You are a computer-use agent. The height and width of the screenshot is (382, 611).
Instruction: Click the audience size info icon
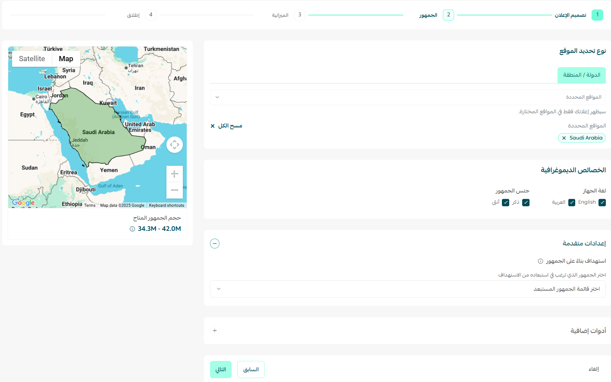coord(132,229)
